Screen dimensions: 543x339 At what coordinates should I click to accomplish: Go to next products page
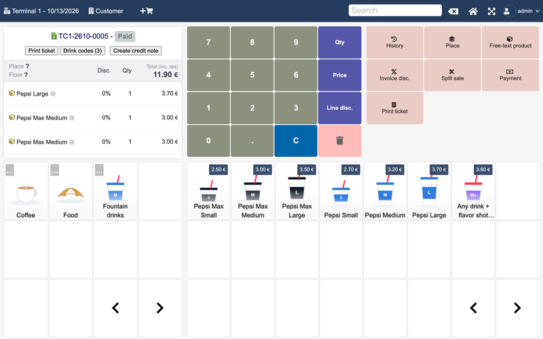[x=517, y=308]
